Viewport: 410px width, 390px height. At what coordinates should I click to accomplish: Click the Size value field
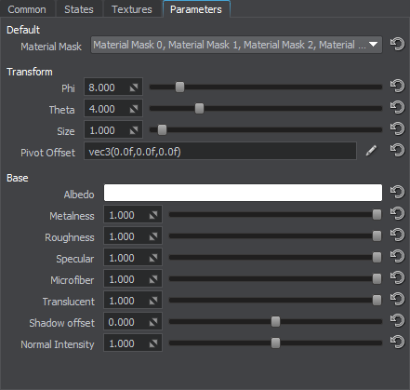click(x=113, y=130)
